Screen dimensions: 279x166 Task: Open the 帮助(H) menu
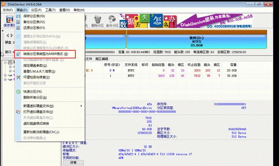(x=79, y=10)
